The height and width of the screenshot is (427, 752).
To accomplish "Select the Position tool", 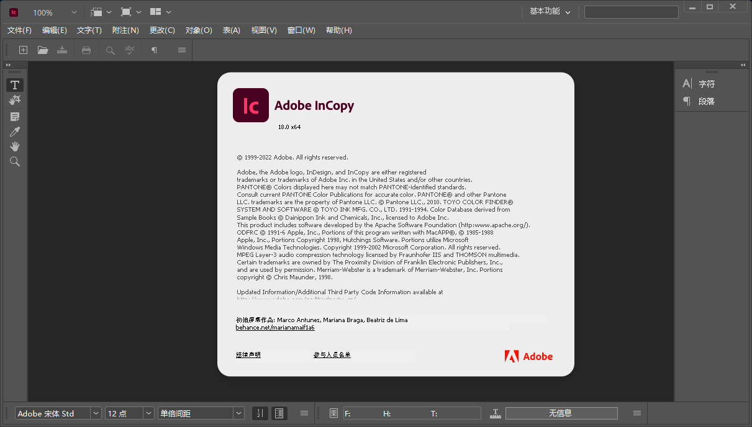I will (x=15, y=100).
